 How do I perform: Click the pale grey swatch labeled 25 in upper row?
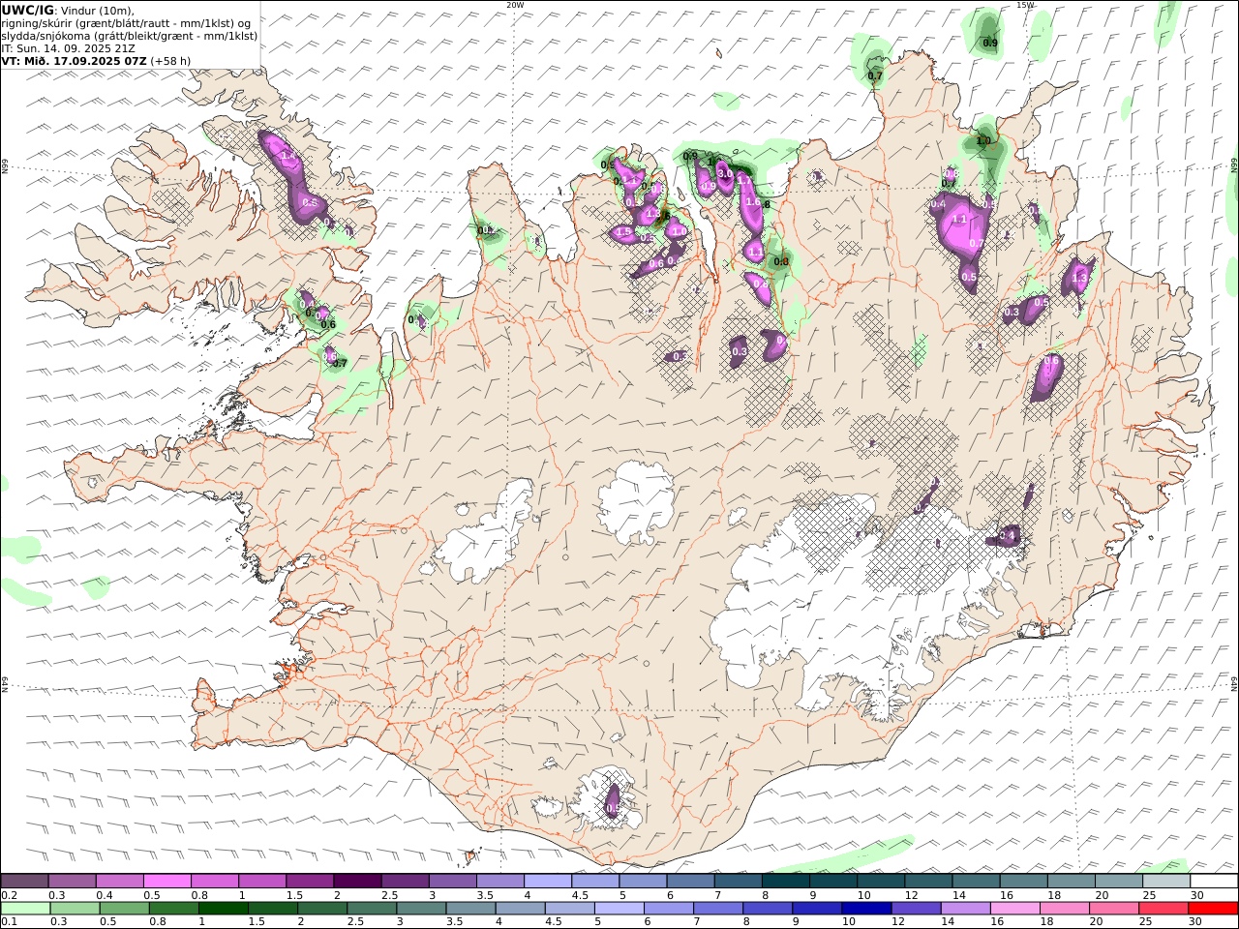tap(1165, 881)
